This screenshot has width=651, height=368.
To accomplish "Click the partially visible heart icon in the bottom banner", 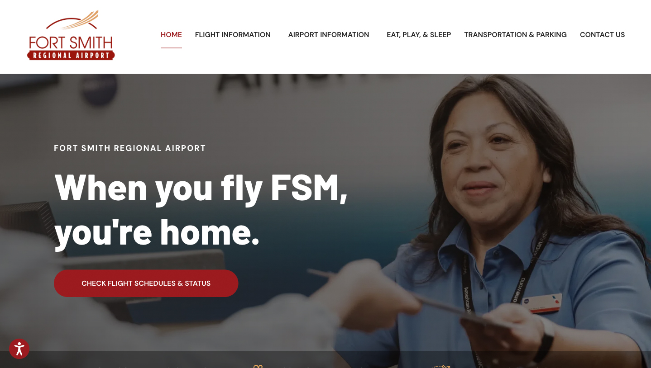I will click(x=258, y=366).
